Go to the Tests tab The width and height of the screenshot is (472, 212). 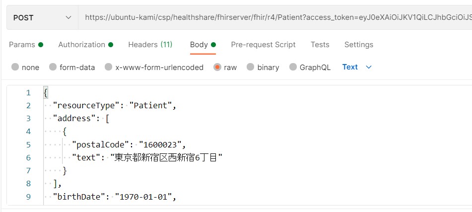click(x=320, y=45)
